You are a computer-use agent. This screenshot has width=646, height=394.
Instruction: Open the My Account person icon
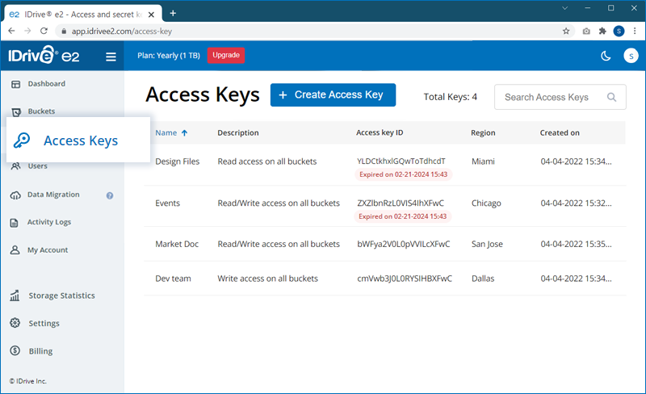point(15,249)
